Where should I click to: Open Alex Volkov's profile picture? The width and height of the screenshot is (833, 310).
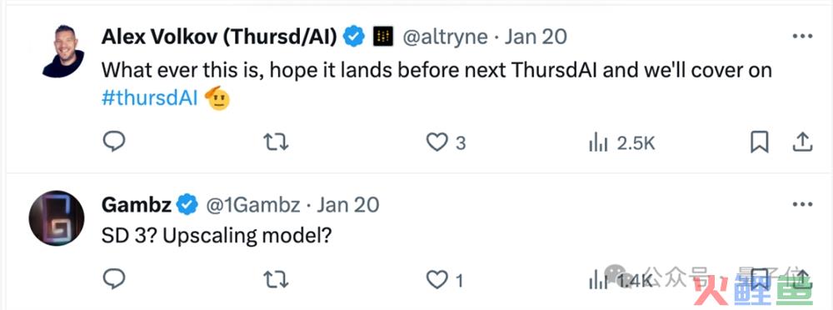click(x=63, y=51)
